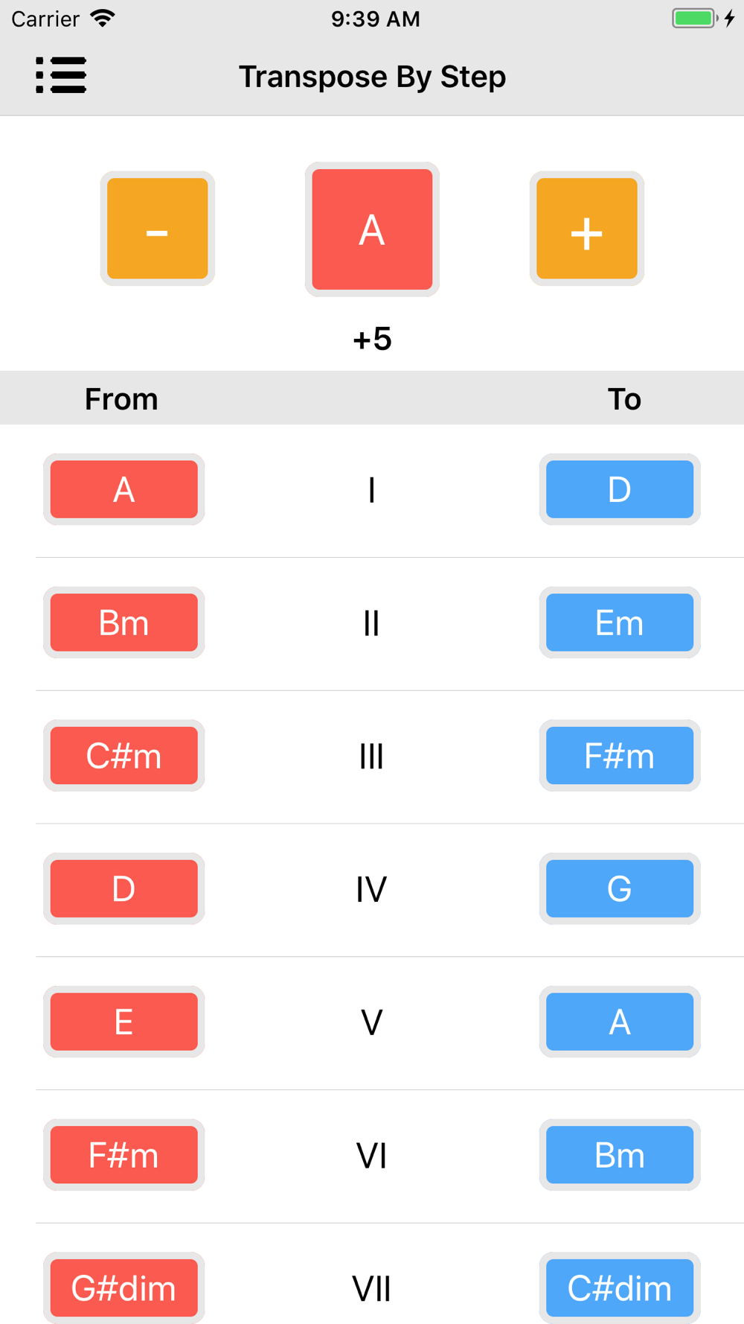The image size is (744, 1324).
Task: Tap the blue Bm chord in row VI
Action: pos(620,1155)
